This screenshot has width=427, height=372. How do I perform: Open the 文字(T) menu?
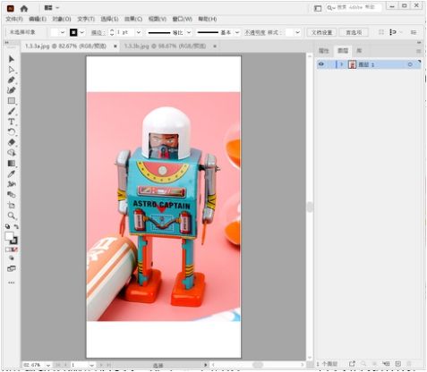86,19
